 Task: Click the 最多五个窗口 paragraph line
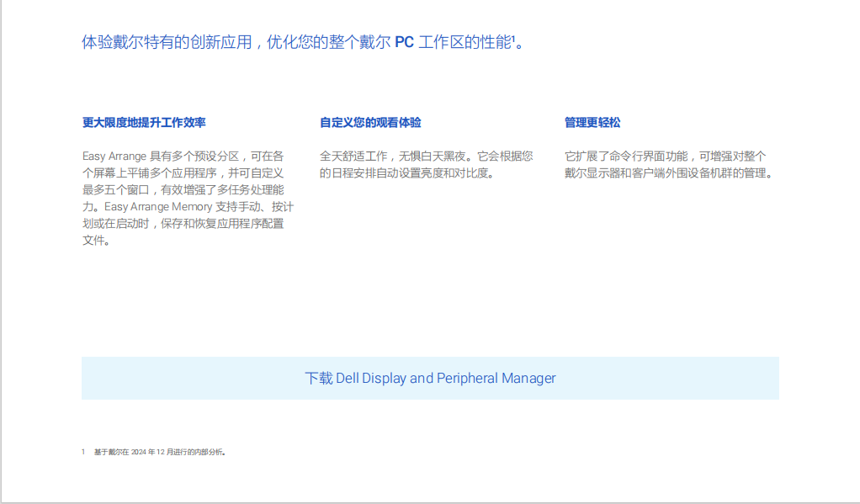pos(183,190)
